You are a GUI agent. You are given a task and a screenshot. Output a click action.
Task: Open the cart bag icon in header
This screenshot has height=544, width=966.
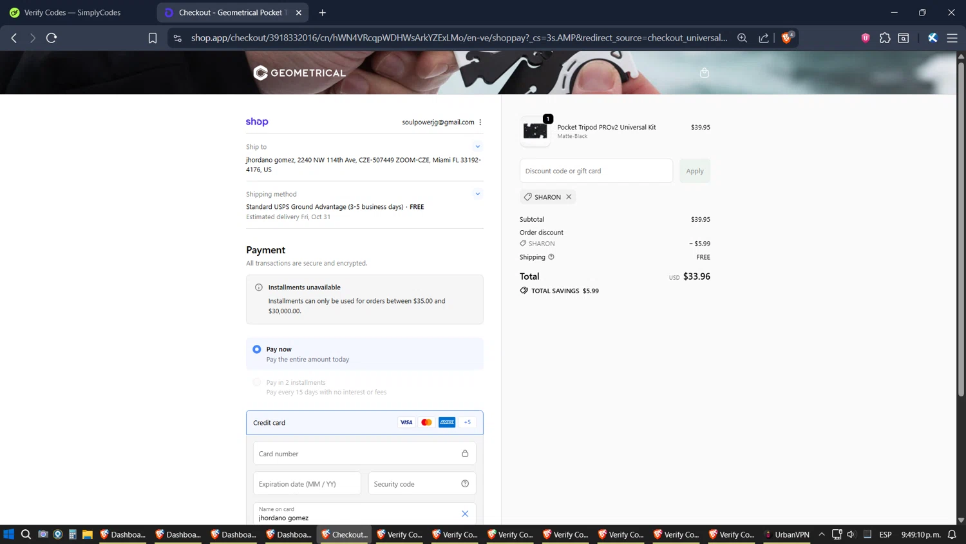pos(705,73)
